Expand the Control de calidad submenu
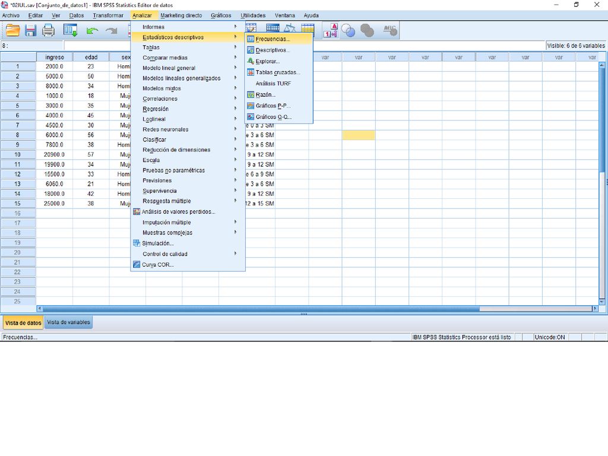608x456 pixels. 188,254
